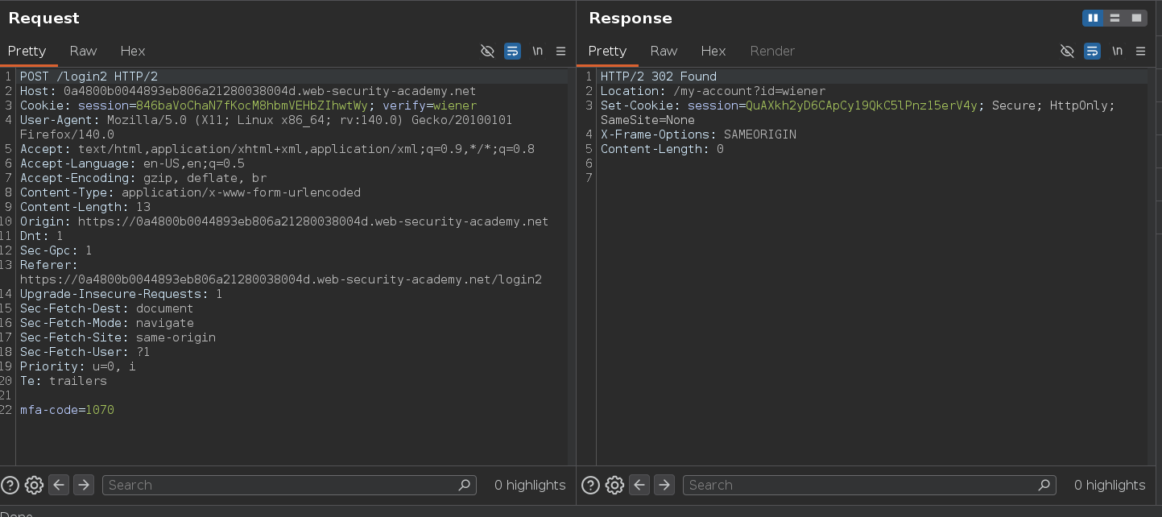
Task: Click the Request panel title
Action: click(44, 18)
